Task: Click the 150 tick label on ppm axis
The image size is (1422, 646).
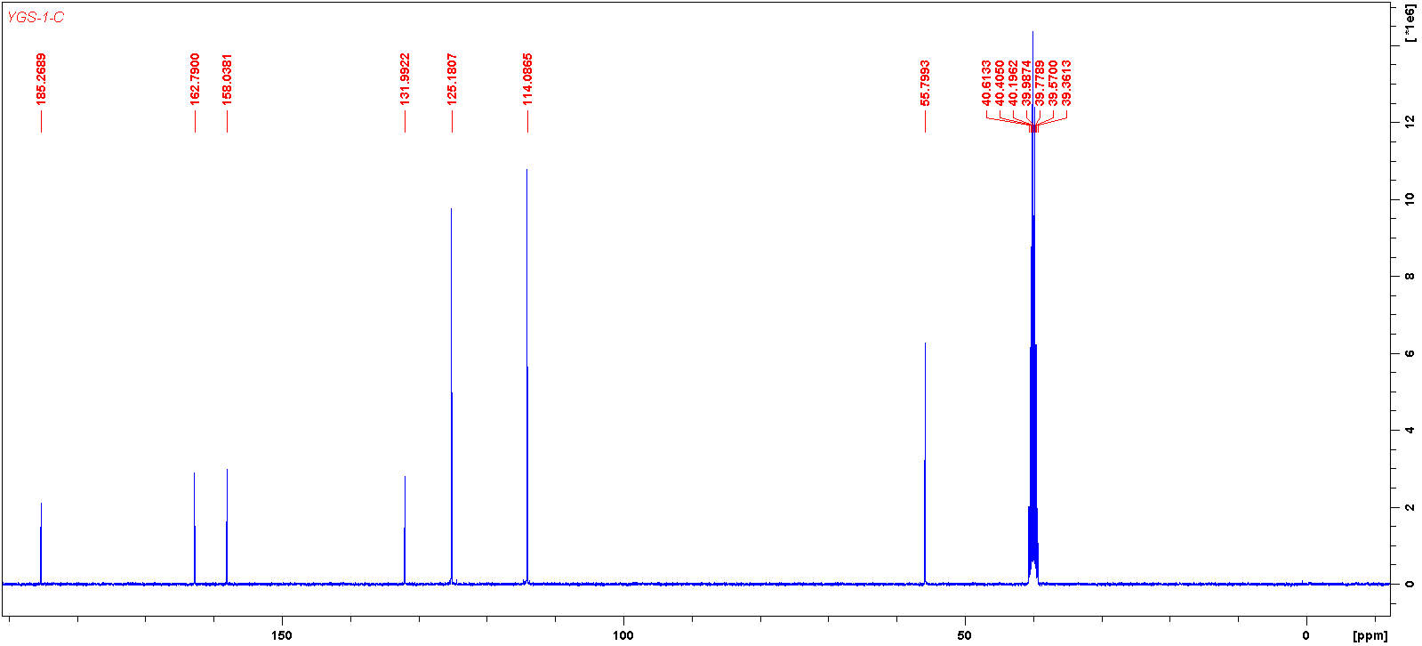Action: click(x=281, y=635)
